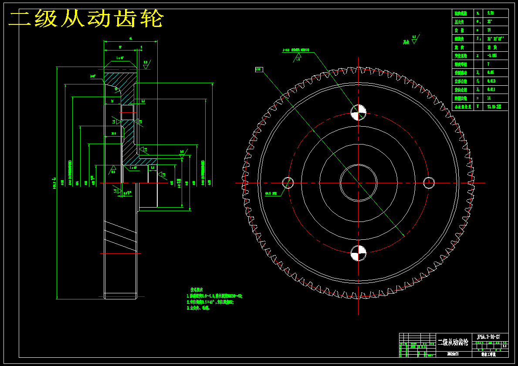Click the small left hole on the red bolt circle
518x366 pixels.
[288, 182]
